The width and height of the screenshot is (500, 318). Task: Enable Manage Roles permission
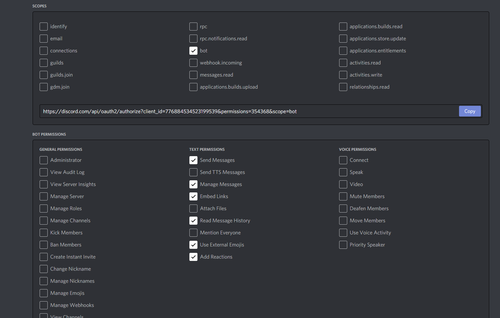tap(44, 209)
